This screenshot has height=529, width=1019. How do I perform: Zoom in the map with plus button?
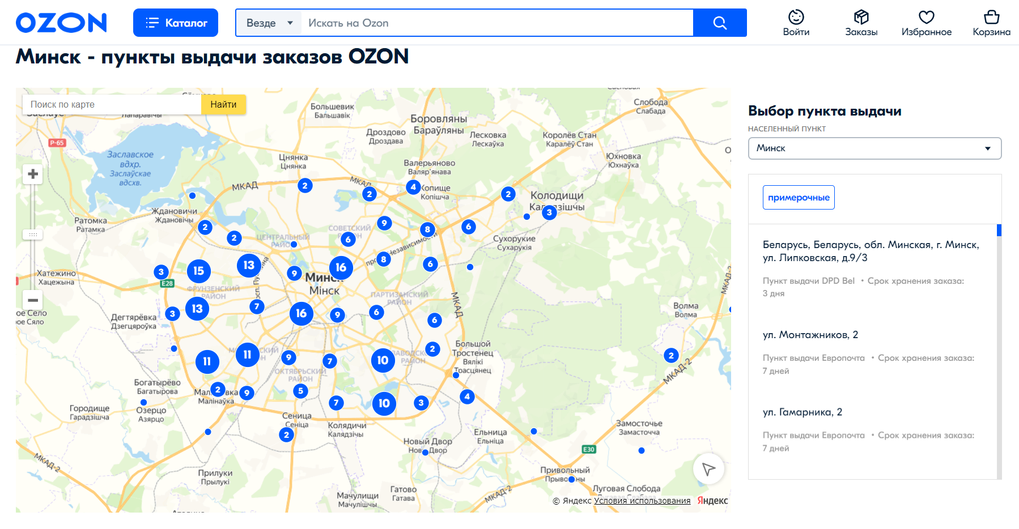(x=33, y=174)
